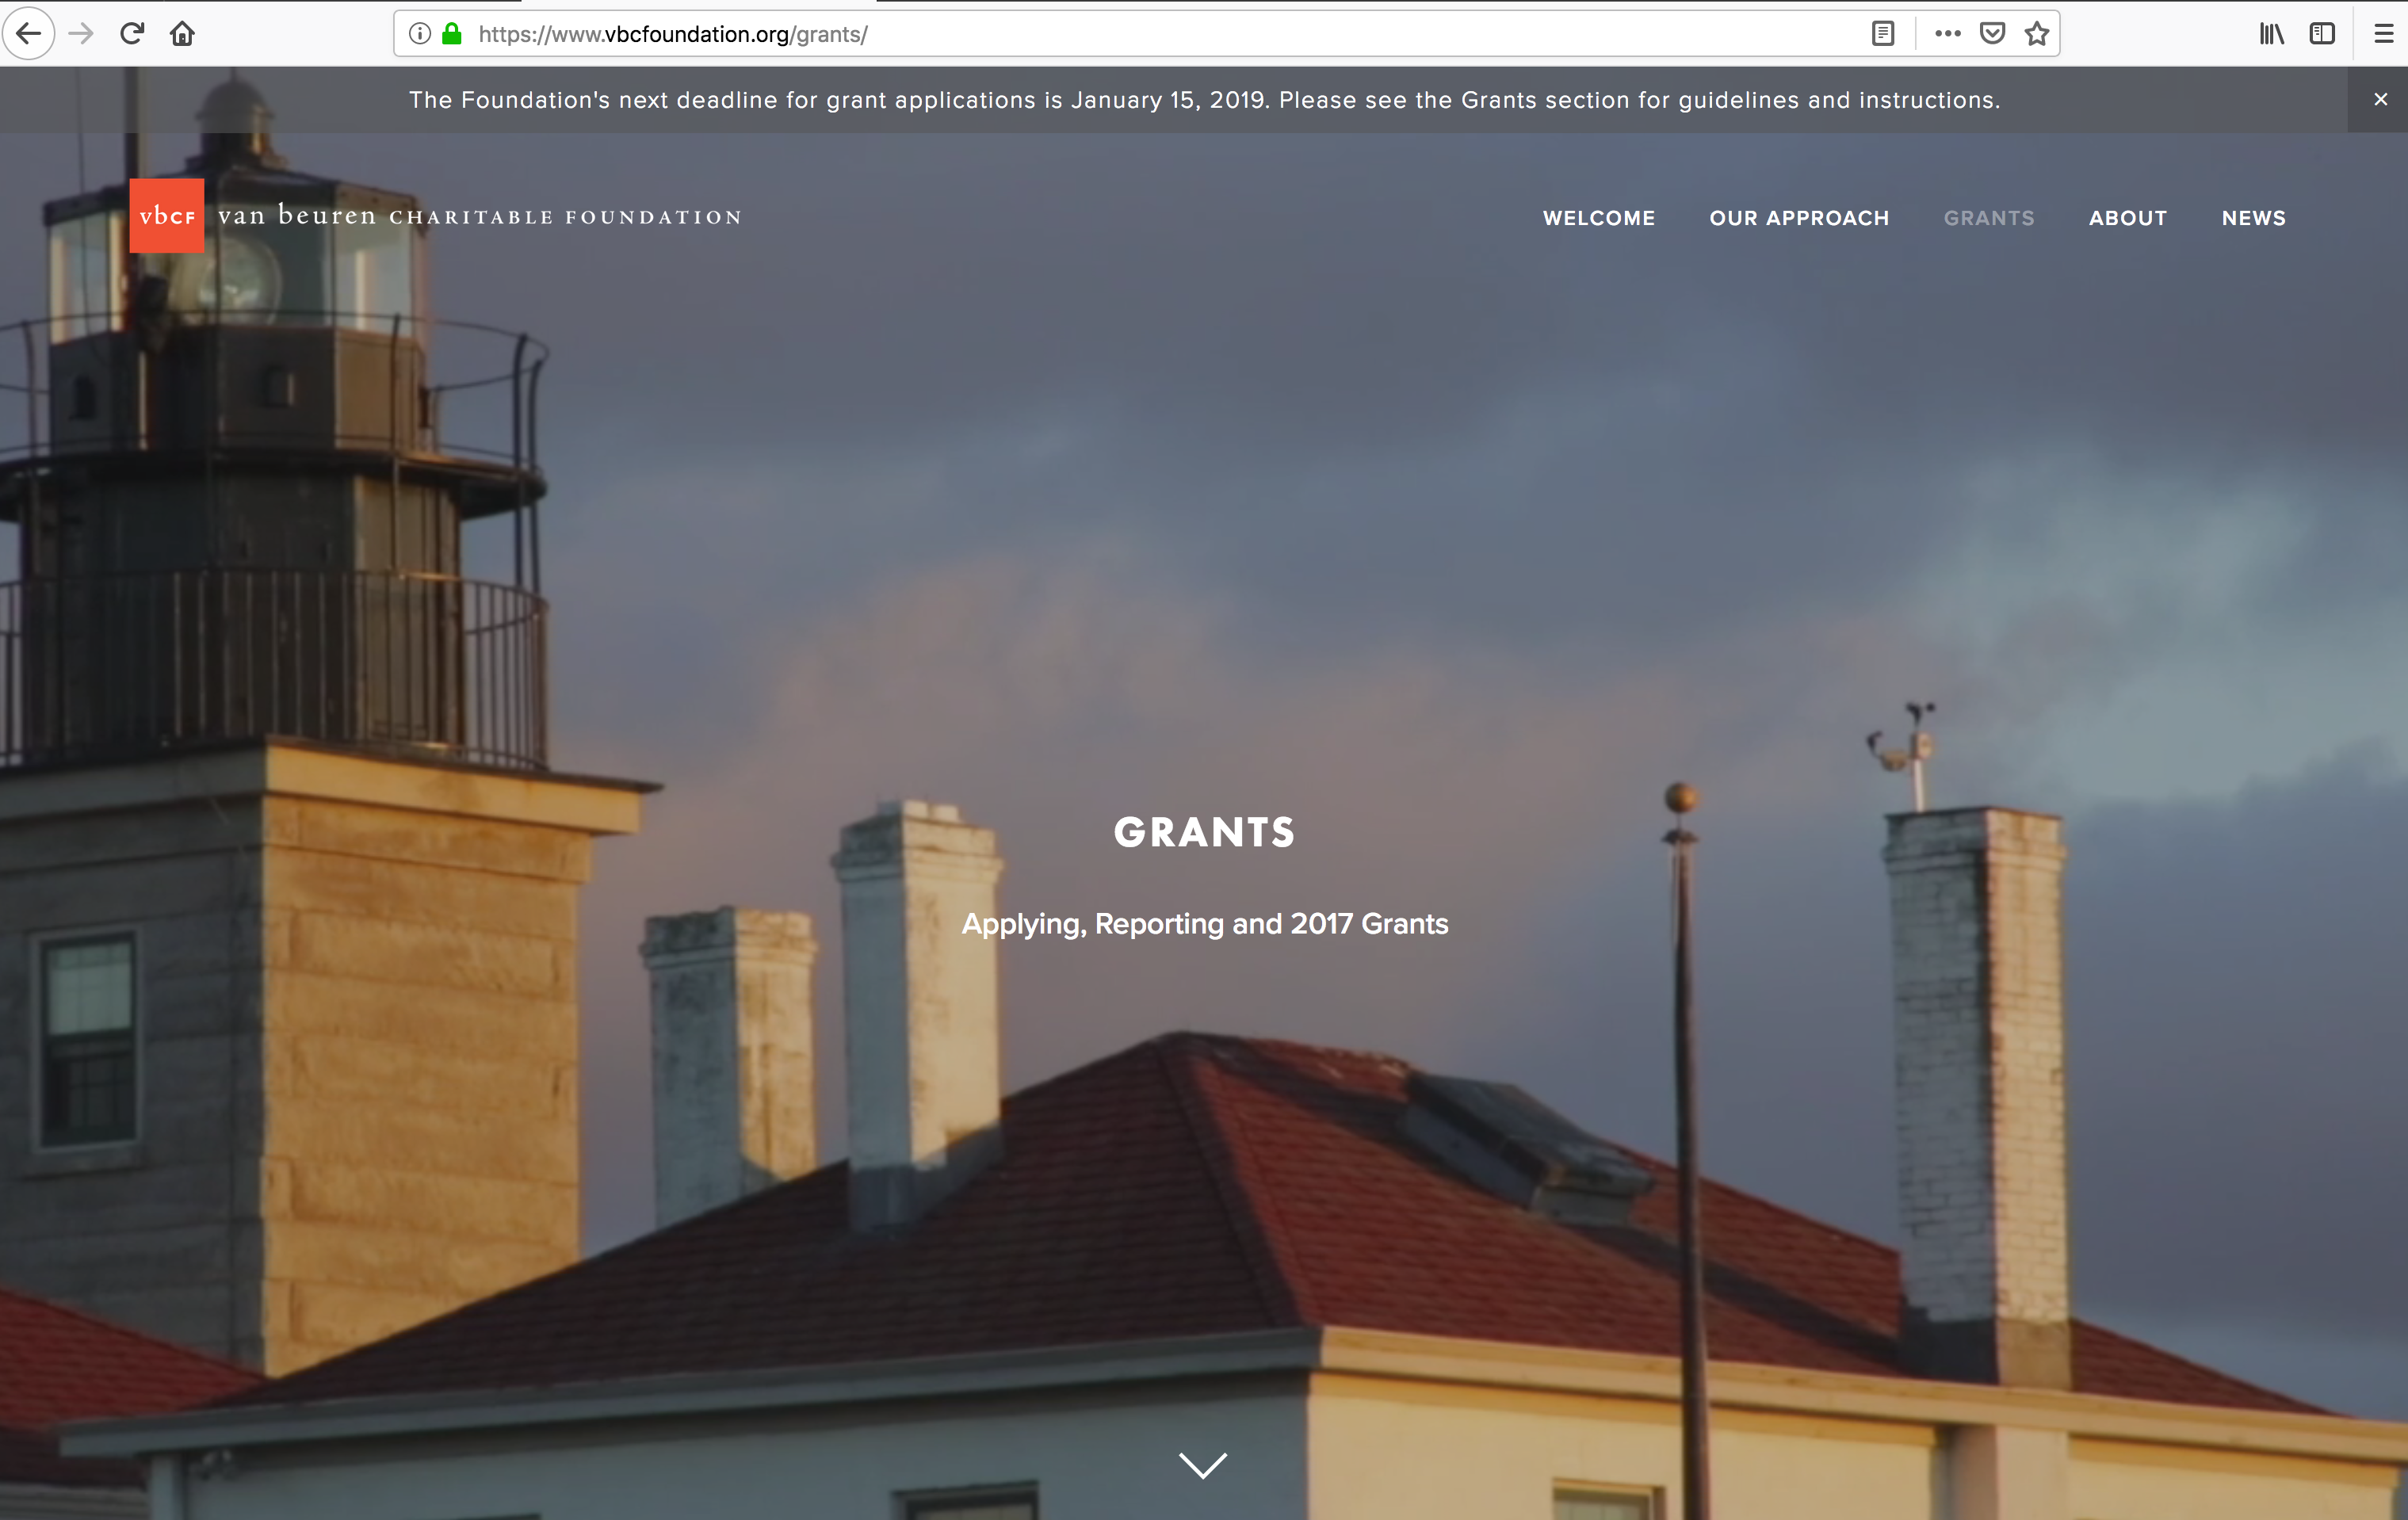Reload the current page

tap(132, 34)
